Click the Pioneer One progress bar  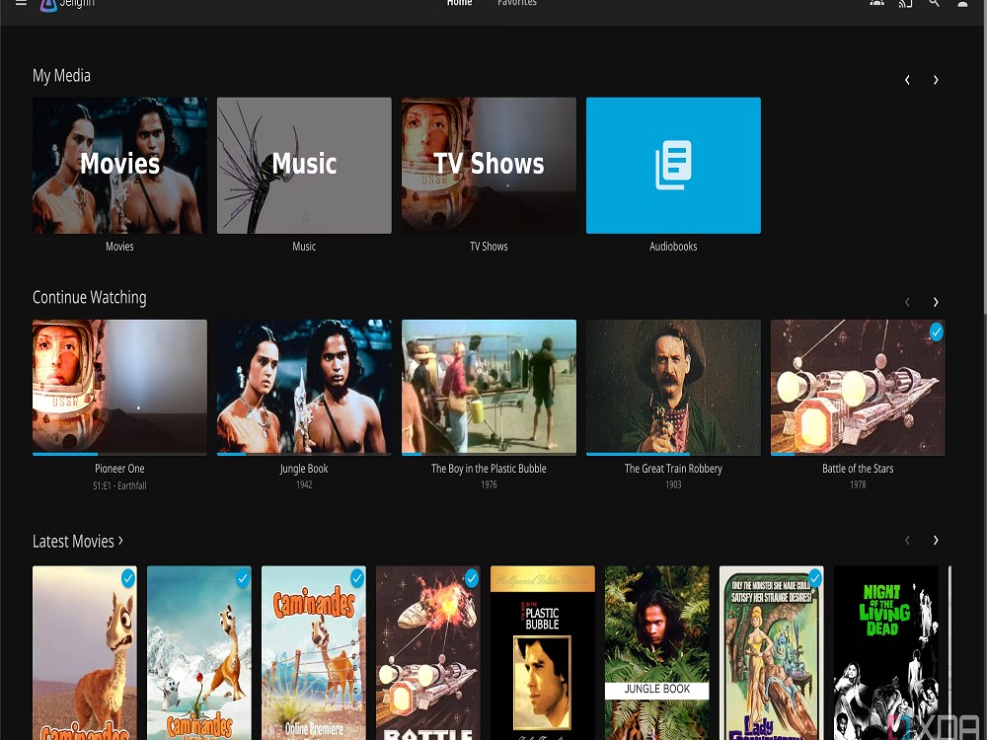[x=119, y=454]
